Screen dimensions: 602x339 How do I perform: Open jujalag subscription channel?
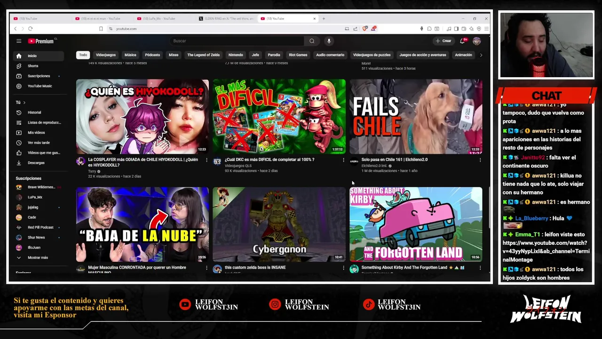40,207
